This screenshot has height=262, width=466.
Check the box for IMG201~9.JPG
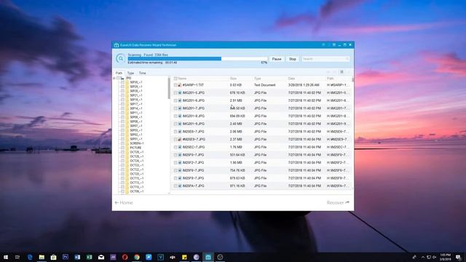(x=175, y=124)
